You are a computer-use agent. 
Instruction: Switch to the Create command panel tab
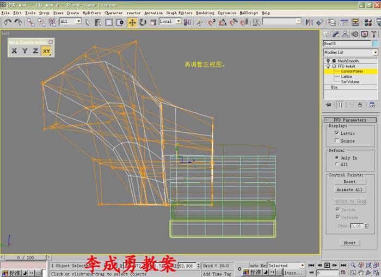coord(326,34)
